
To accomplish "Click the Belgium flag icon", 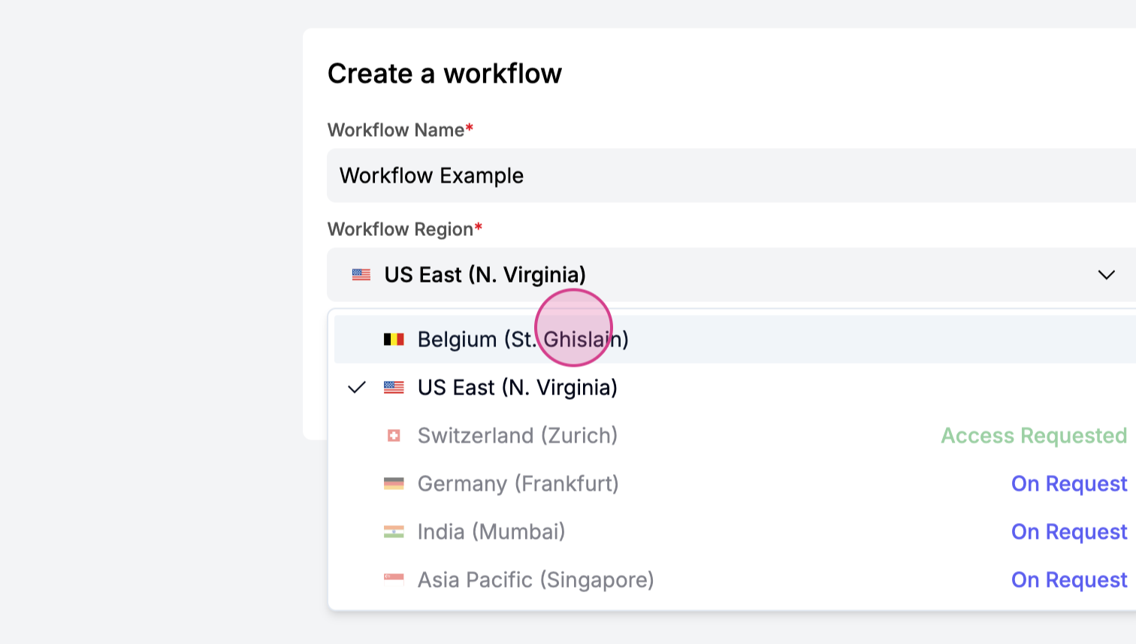I will tap(394, 340).
